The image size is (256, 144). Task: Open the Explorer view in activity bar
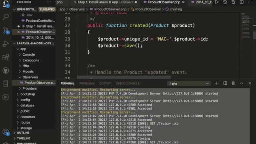(x=6, y=4)
